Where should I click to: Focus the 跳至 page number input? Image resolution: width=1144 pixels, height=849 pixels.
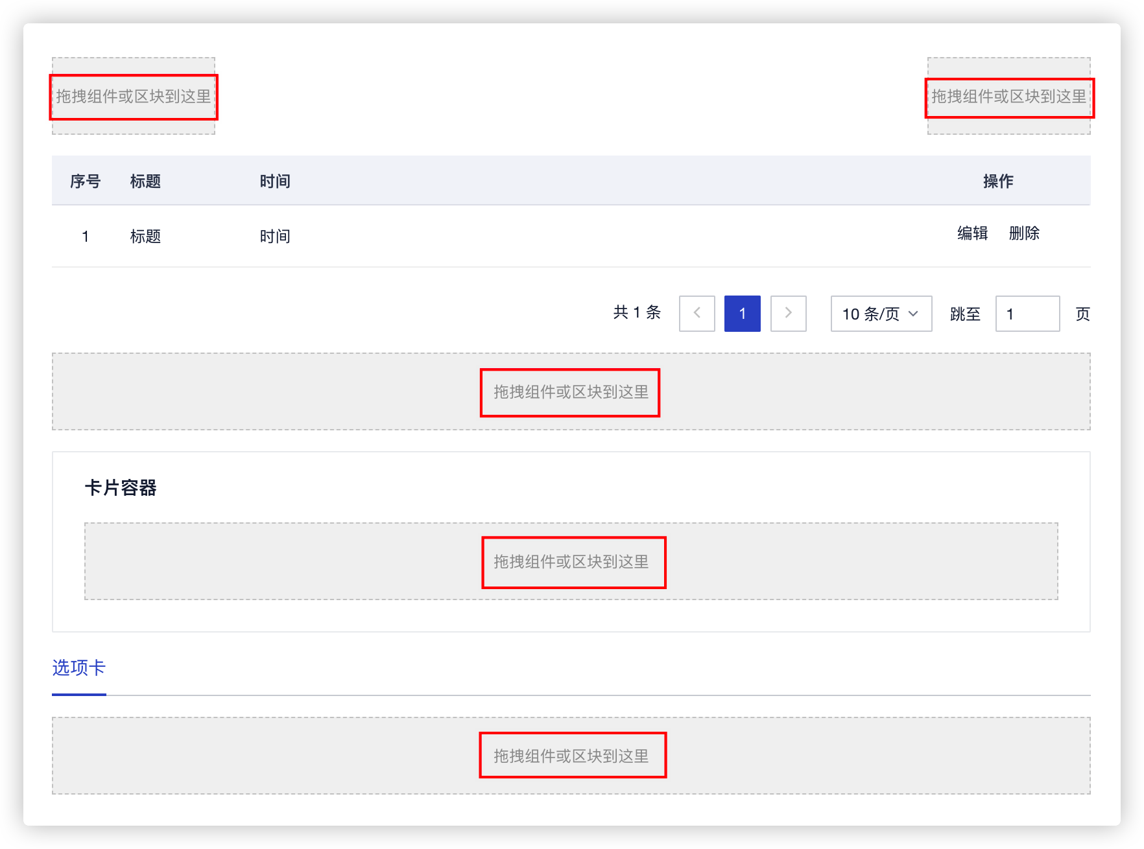[1027, 314]
